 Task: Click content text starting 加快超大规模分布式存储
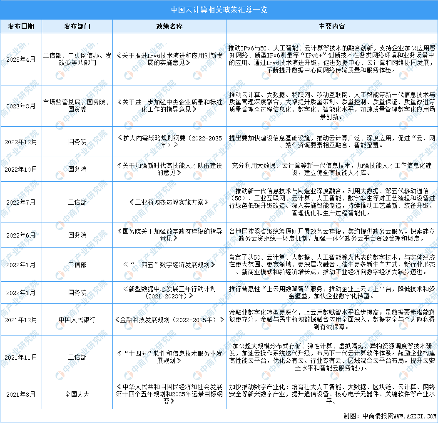[x=332, y=357]
